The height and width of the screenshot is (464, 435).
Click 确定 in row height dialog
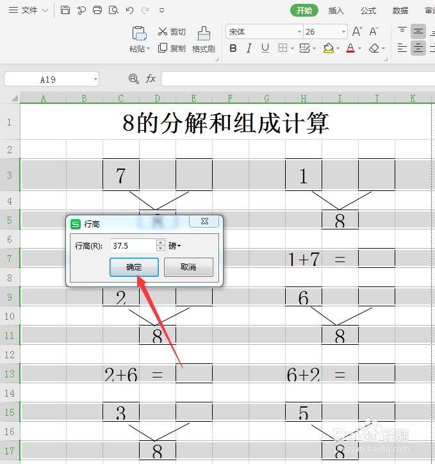click(134, 267)
